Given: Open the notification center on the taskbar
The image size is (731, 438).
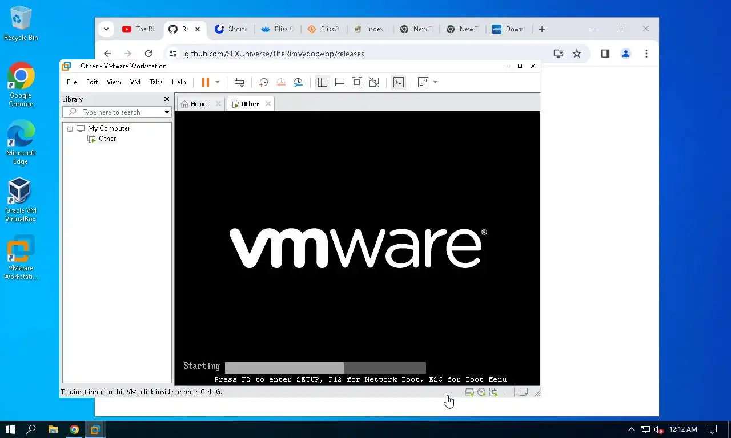Looking at the screenshot, I should 712,429.
